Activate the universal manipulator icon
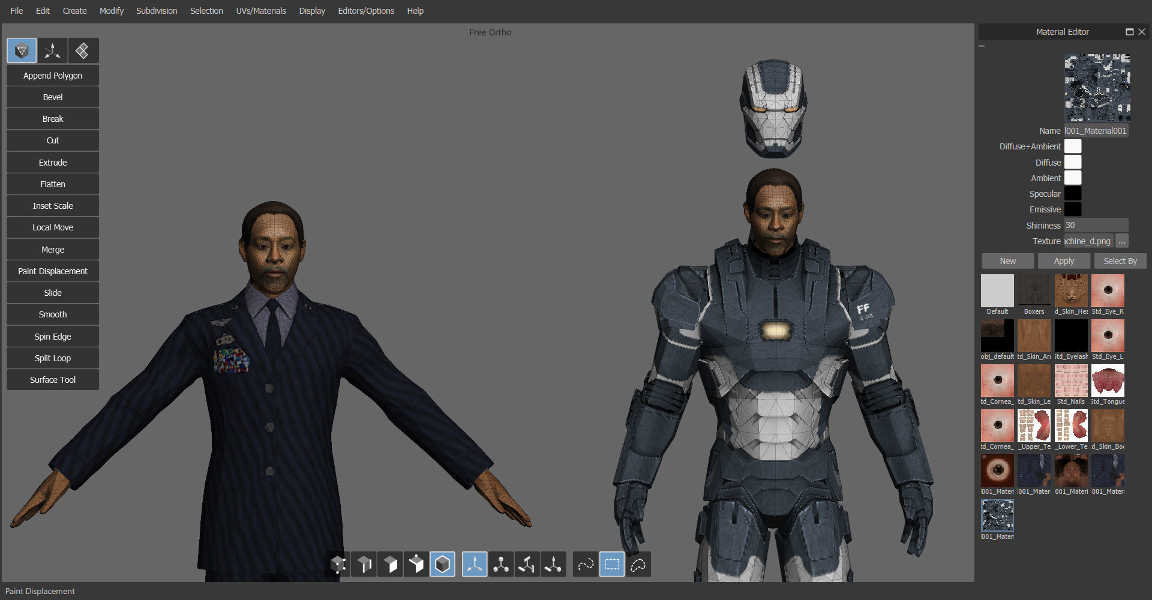This screenshot has height=600, width=1152. pyautogui.click(x=553, y=565)
